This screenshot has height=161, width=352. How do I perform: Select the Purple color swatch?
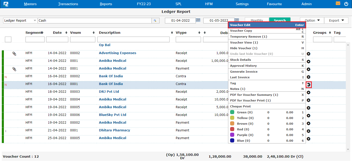(x=232, y=135)
